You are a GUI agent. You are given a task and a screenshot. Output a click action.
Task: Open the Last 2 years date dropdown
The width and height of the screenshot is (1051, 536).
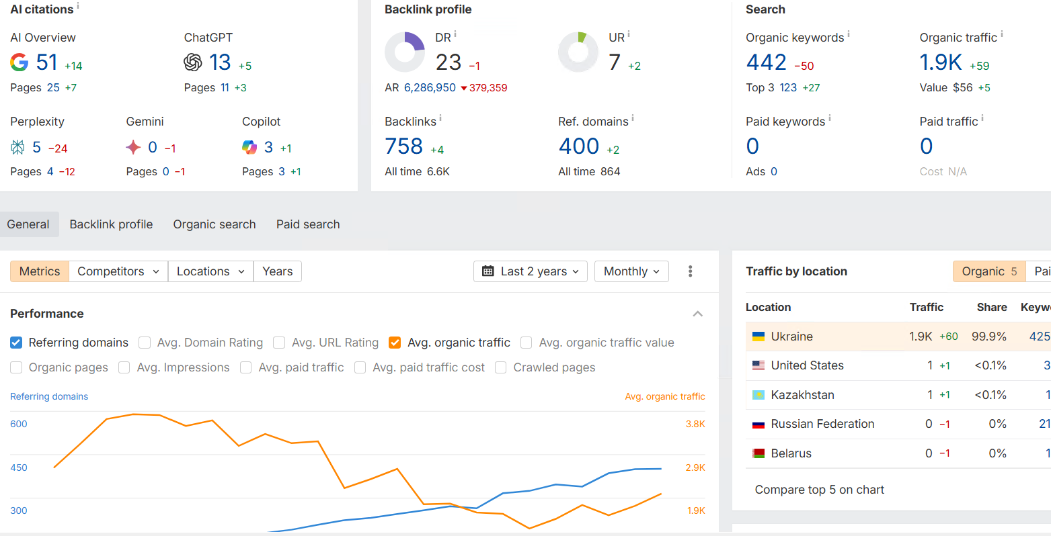[x=531, y=271]
